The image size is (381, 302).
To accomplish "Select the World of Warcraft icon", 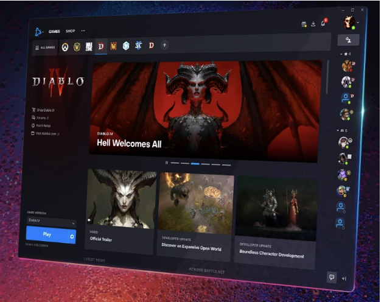I will click(x=77, y=47).
